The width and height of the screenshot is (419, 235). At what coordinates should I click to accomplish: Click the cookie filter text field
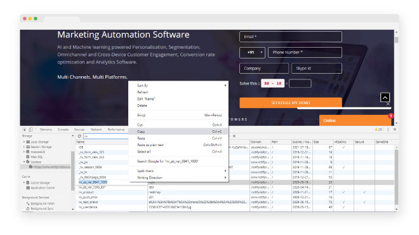[106, 136]
